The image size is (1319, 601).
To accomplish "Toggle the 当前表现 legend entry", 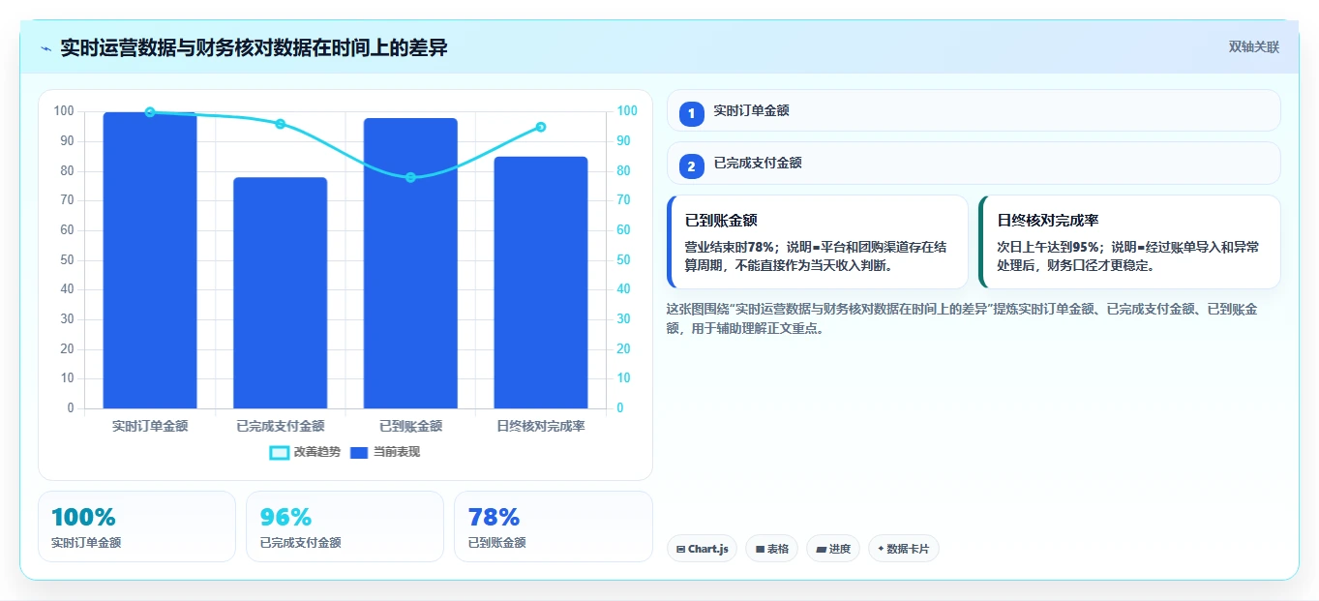I will [x=385, y=452].
